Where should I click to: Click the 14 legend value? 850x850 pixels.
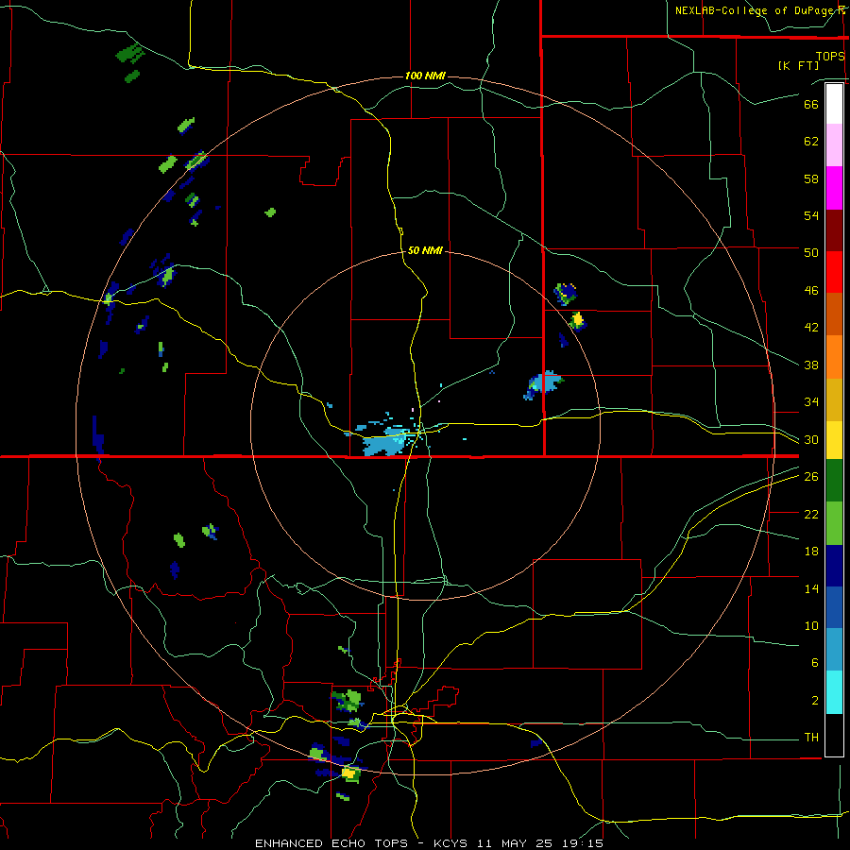[811, 588]
